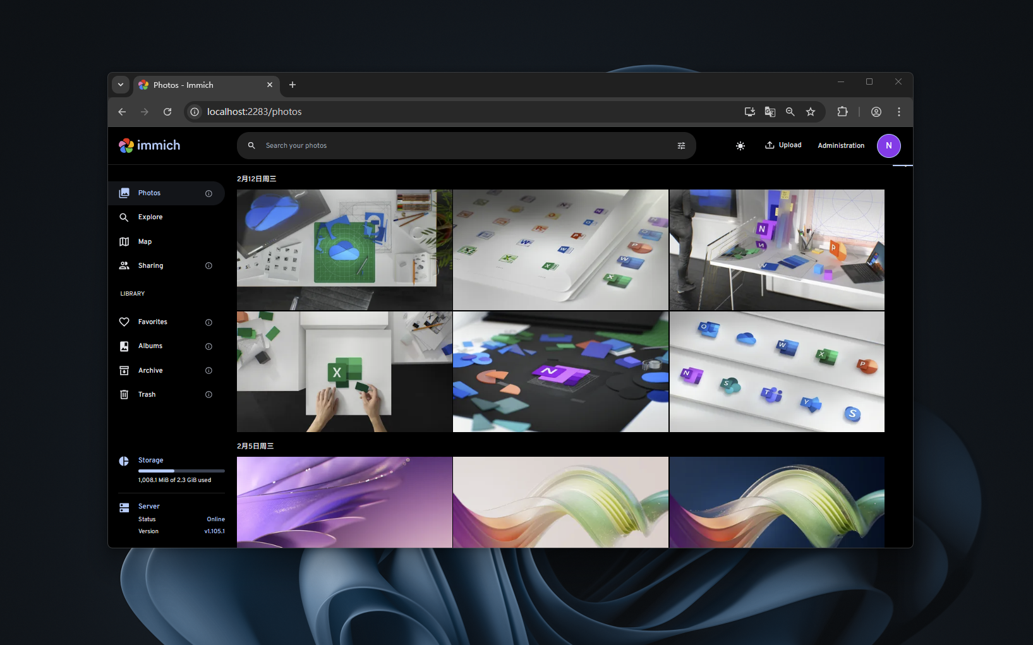Click the address bar URL localhost:2283/photos
1033x645 pixels.
255,112
